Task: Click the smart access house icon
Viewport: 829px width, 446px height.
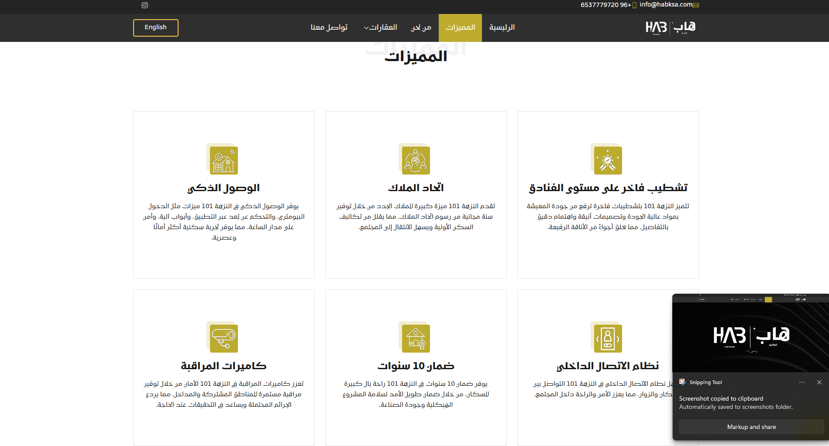Action: [x=224, y=160]
